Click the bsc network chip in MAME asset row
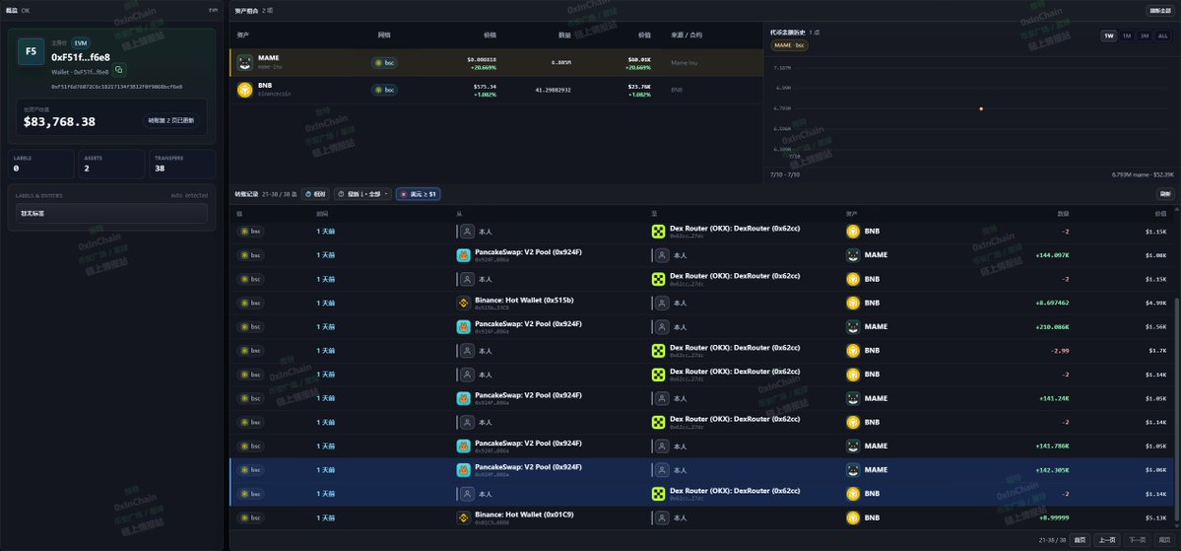The image size is (1181, 551). [385, 62]
